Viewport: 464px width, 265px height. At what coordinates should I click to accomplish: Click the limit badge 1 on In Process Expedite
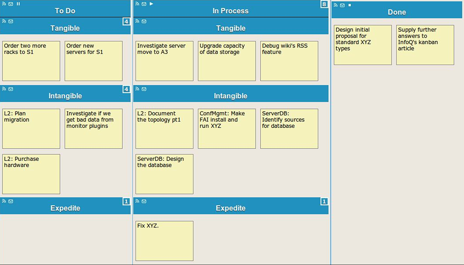324,202
